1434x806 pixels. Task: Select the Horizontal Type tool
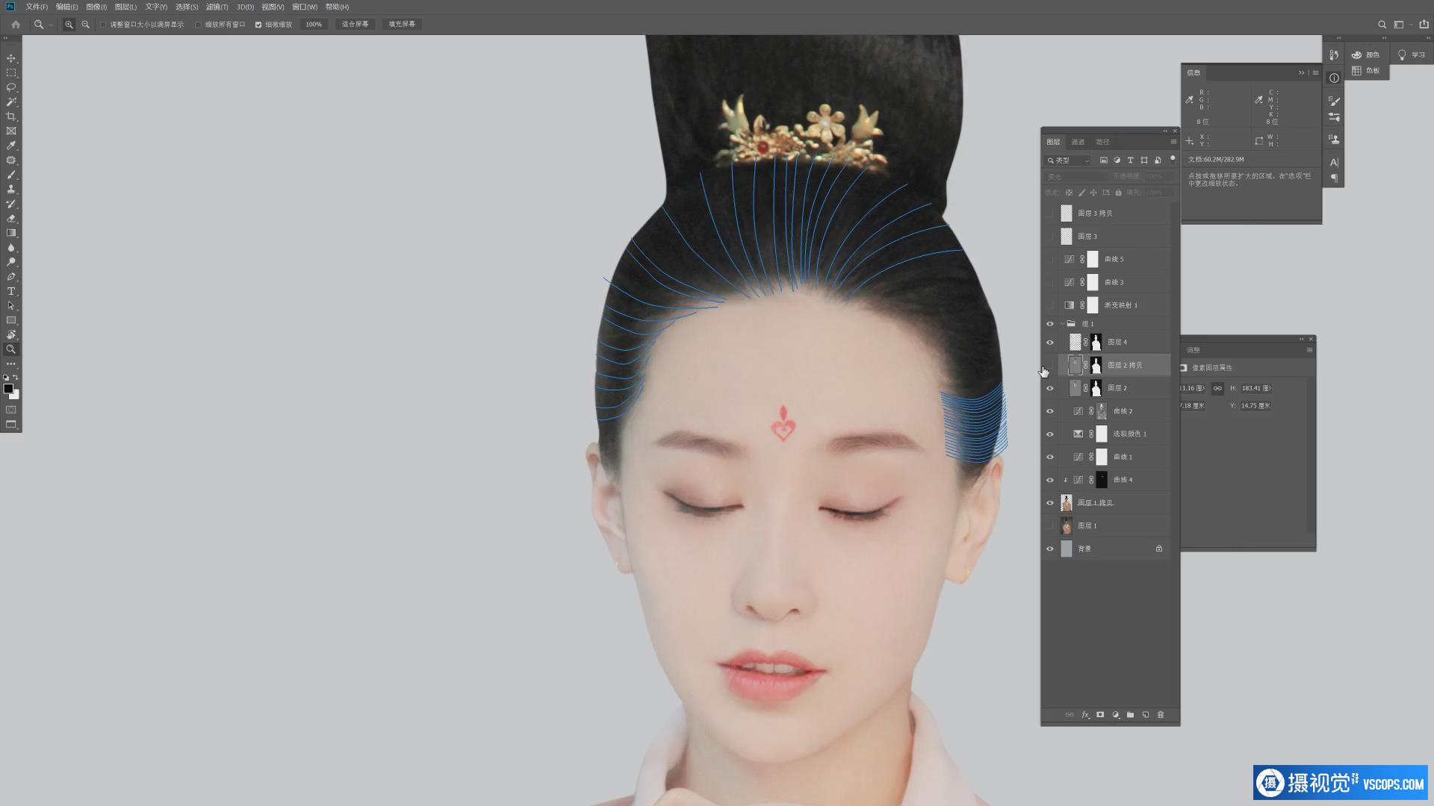(x=11, y=291)
